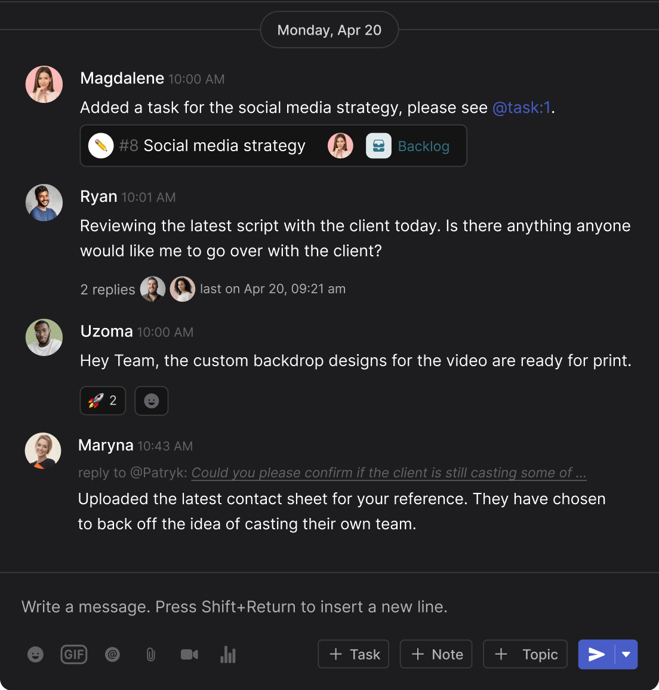This screenshot has height=690, width=659.
Task: Open the emoji picker in composer
Action: pyautogui.click(x=36, y=655)
